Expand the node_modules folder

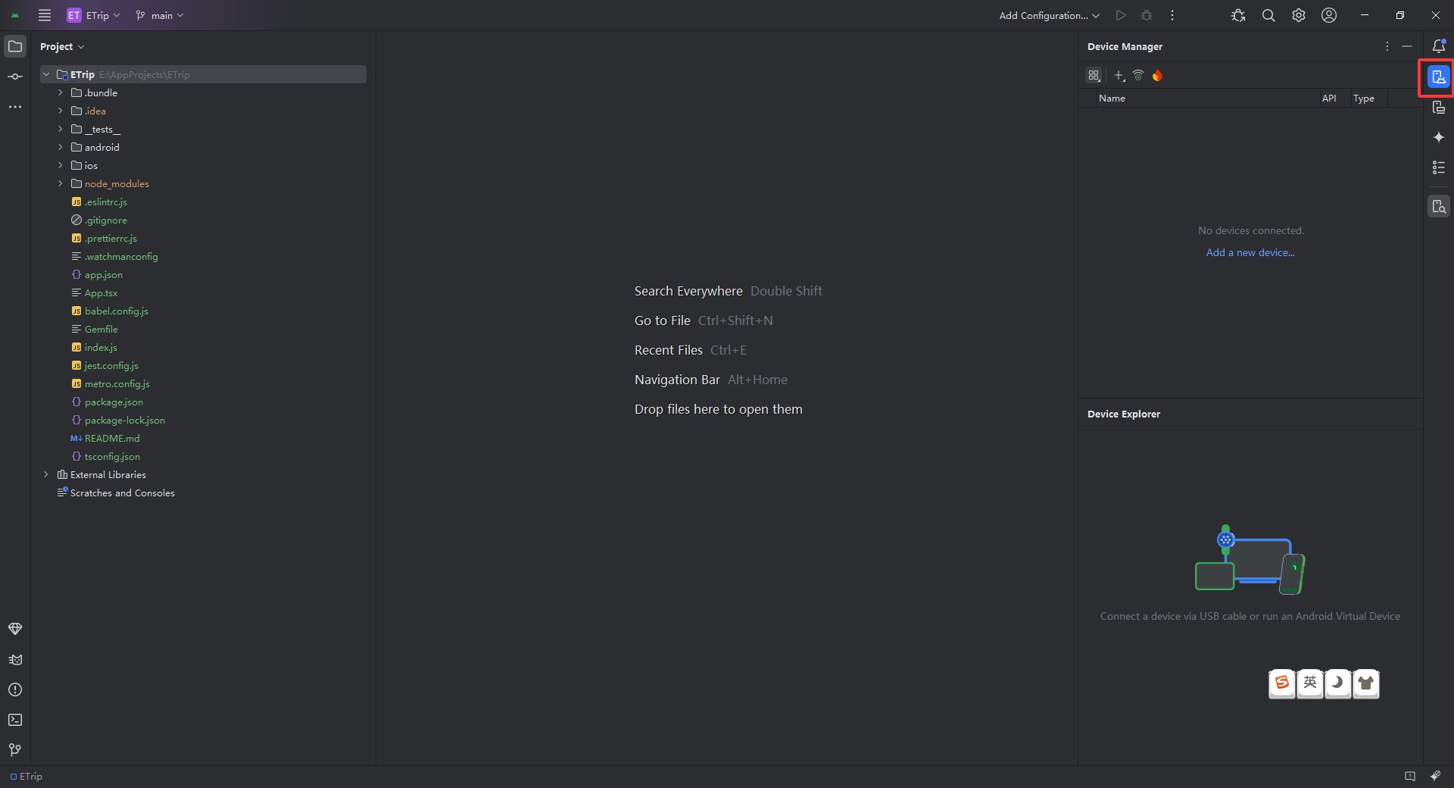tap(61, 183)
